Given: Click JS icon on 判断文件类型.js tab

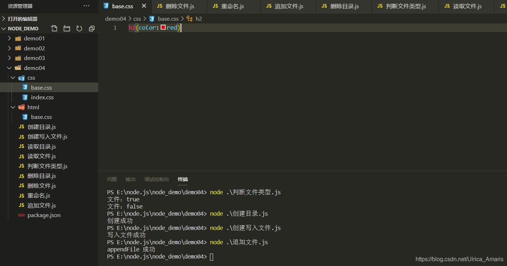Looking at the screenshot, I should tap(380, 6).
